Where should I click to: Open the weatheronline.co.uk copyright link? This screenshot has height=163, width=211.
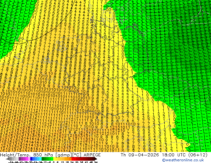coord(183,160)
